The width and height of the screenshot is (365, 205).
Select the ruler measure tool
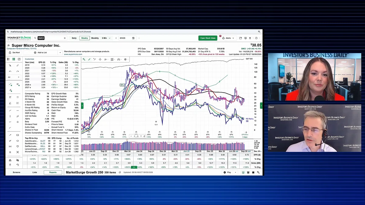click(x=18, y=65)
